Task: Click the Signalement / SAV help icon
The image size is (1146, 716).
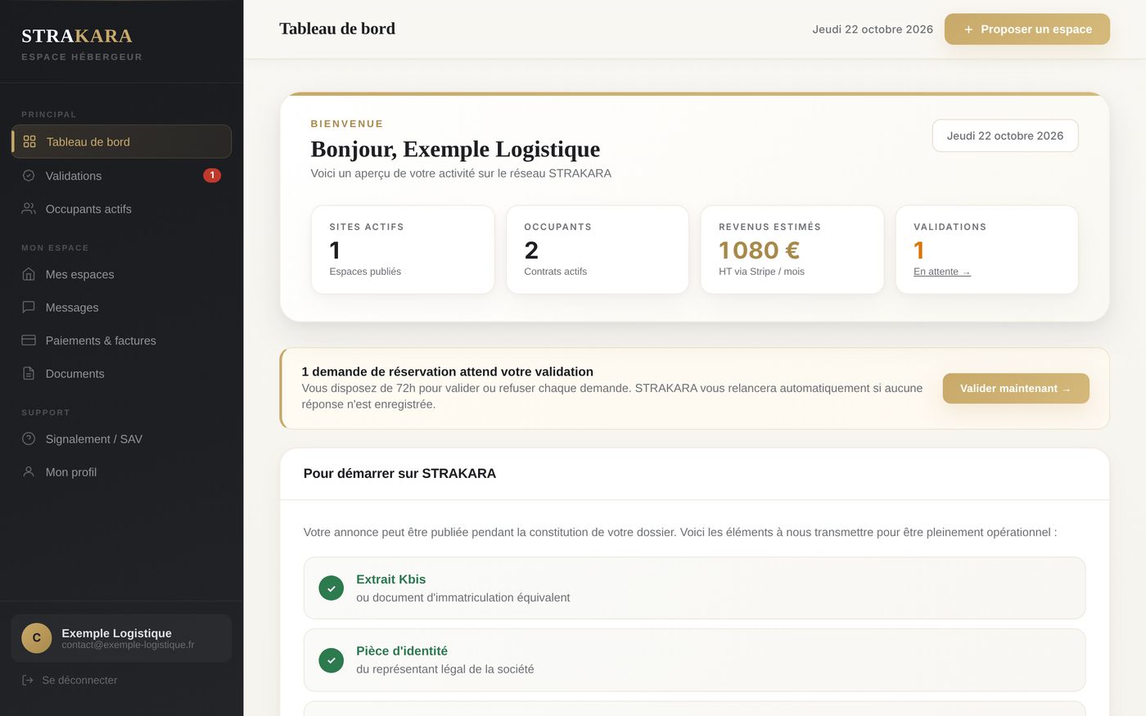Action: coord(29,439)
